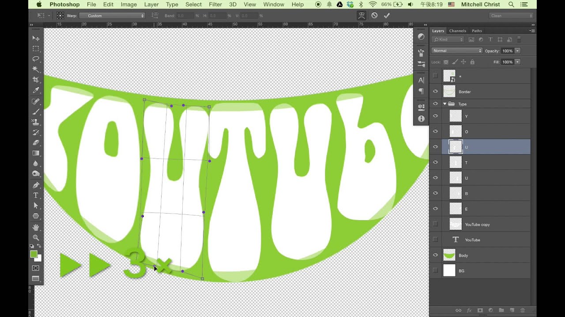The height and width of the screenshot is (317, 565).
Task: Open the Layers panel options menu
Action: coord(533,31)
